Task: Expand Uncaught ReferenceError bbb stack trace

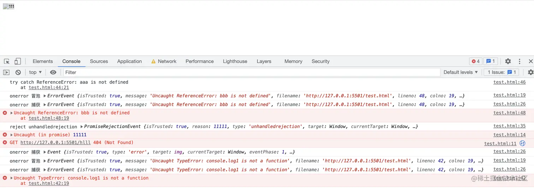Action: 12,113
